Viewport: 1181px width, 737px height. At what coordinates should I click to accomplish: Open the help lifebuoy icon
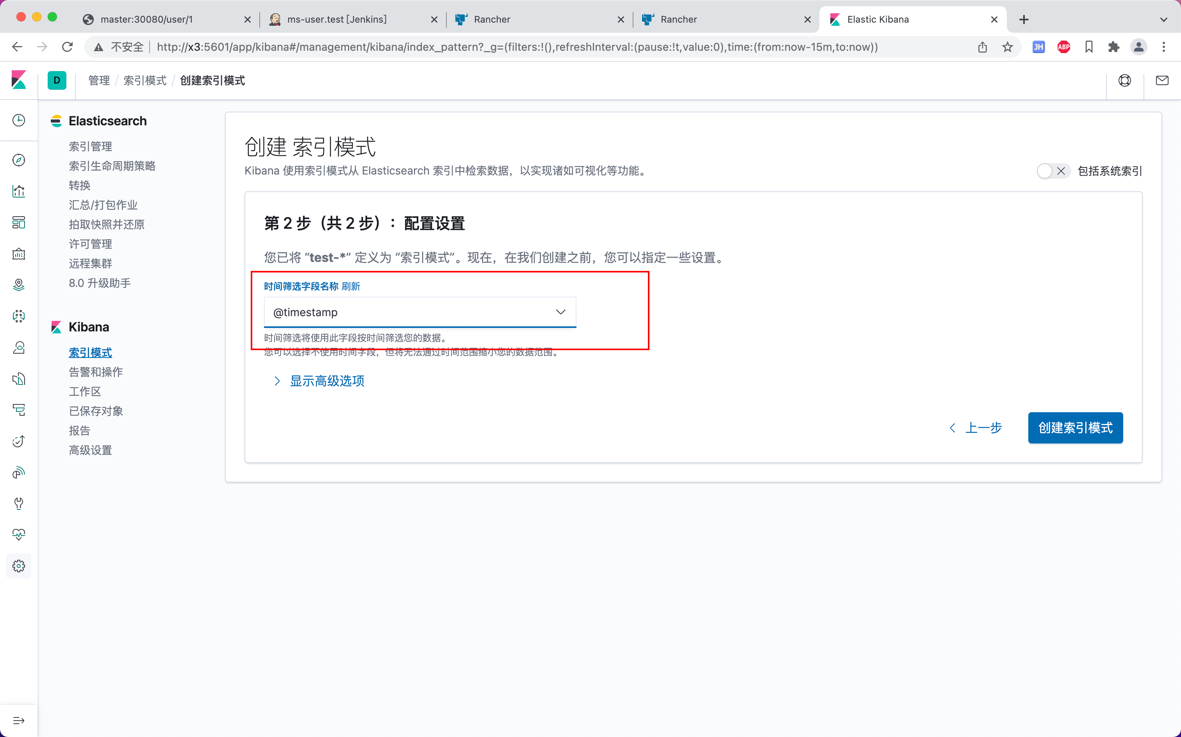click(x=1124, y=80)
